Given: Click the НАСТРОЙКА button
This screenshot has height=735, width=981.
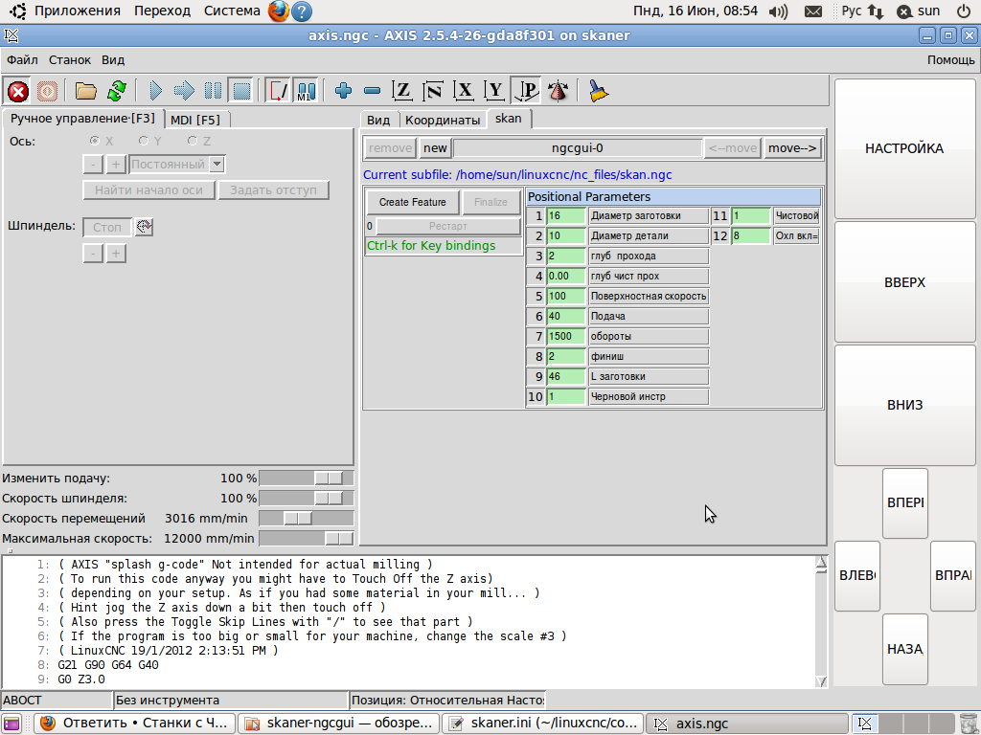Looking at the screenshot, I should [904, 148].
